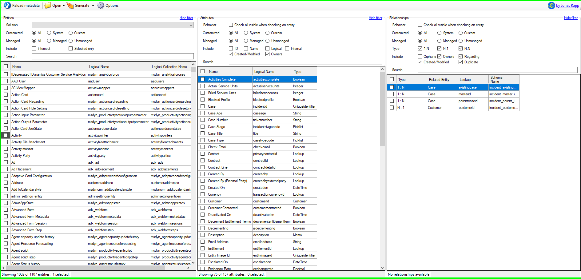This screenshot has height=279, width=581.
Task: Click the entity list horizontal scroll right arrow
Action: [188, 268]
